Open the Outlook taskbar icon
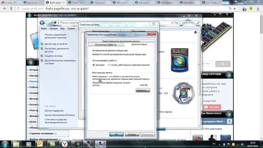 click(x=40, y=144)
